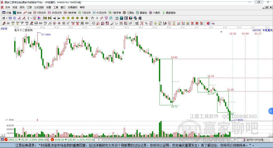Click the 27.7800 high price label
Image resolution: width=273 pixels, height=148 pixels.
coord(46,34)
